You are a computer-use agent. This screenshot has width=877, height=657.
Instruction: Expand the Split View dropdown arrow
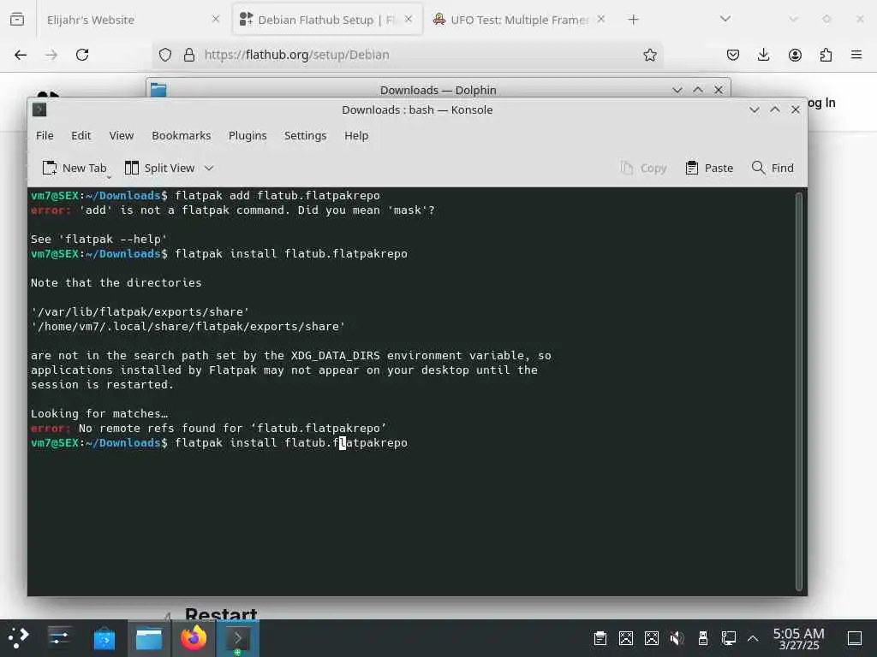209,169
